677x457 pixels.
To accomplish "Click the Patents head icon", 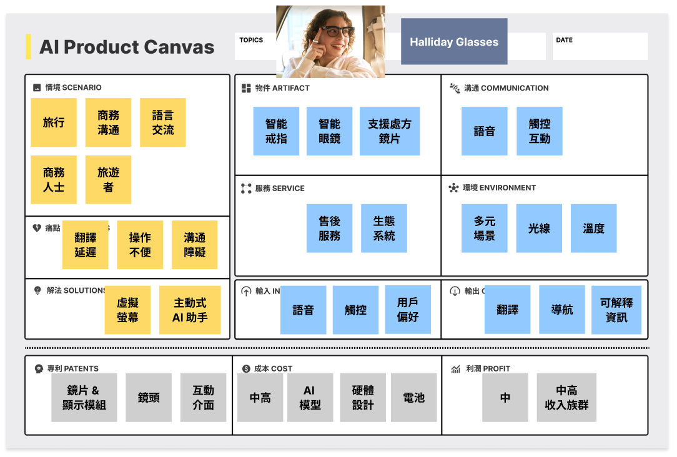I will [39, 368].
